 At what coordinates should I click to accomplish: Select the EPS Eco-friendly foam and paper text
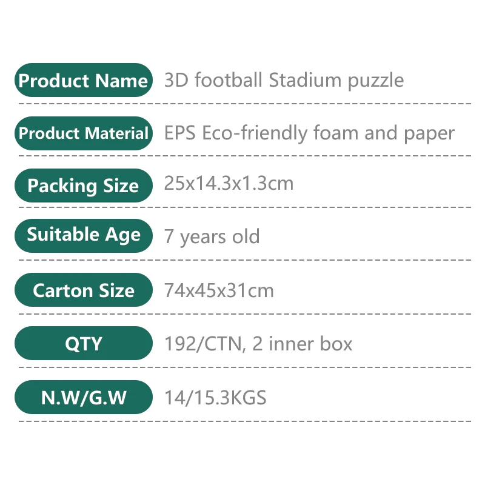coord(309,133)
